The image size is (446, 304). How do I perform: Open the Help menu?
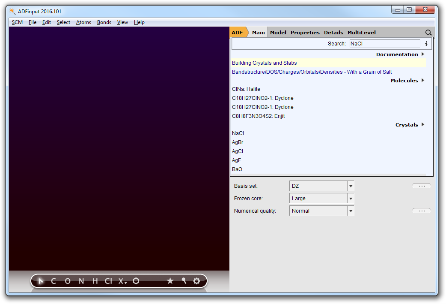pyautogui.click(x=139, y=22)
